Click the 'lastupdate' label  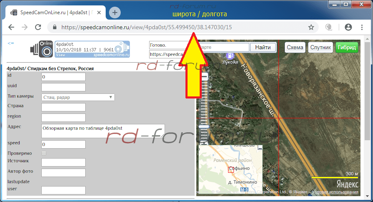point(18,182)
